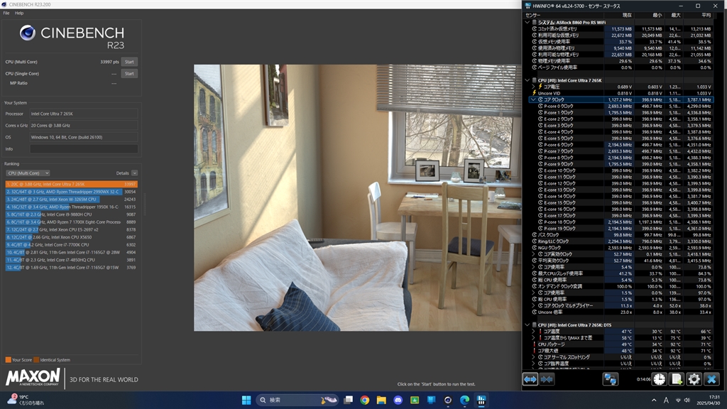Select ranking row Intel Xeon W-3265M CPU

coord(72,200)
